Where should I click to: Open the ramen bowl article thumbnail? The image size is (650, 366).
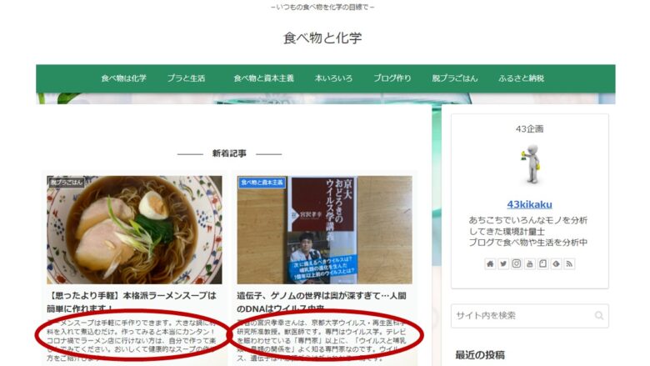coord(134,230)
